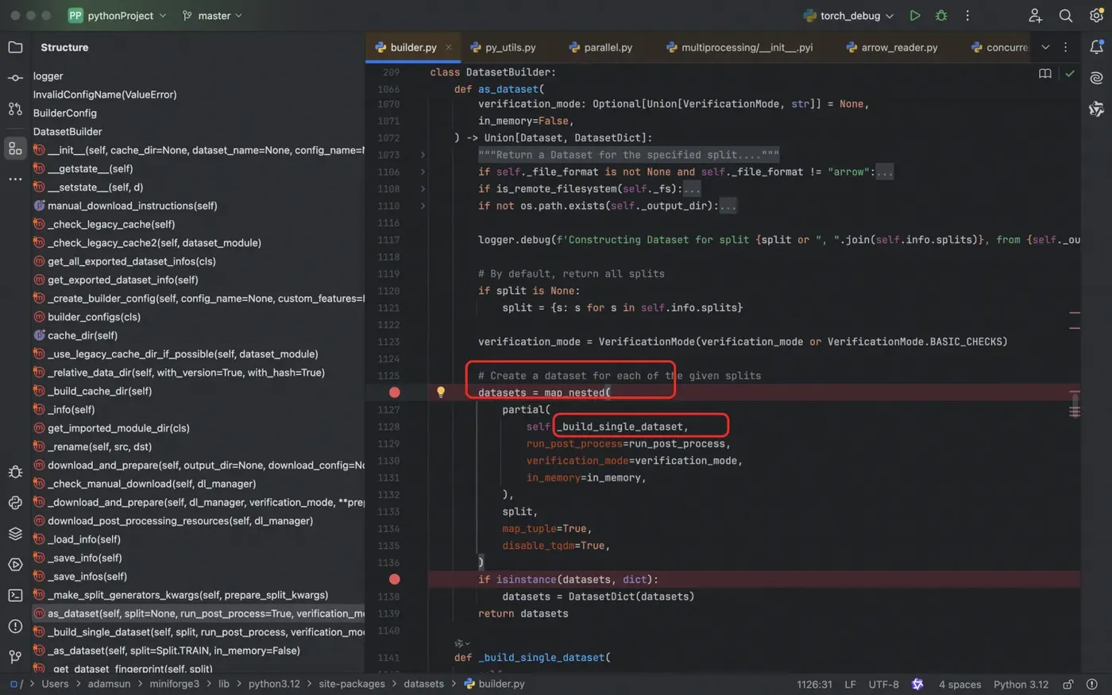The width and height of the screenshot is (1112, 695).
Task: Toggle read-only lock icon in status bar
Action: pos(1068,684)
